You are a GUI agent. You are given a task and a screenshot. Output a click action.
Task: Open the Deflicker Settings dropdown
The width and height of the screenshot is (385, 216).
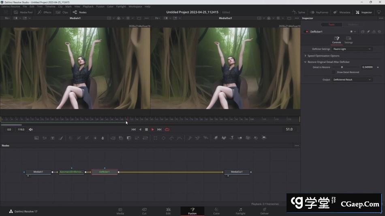(x=352, y=49)
